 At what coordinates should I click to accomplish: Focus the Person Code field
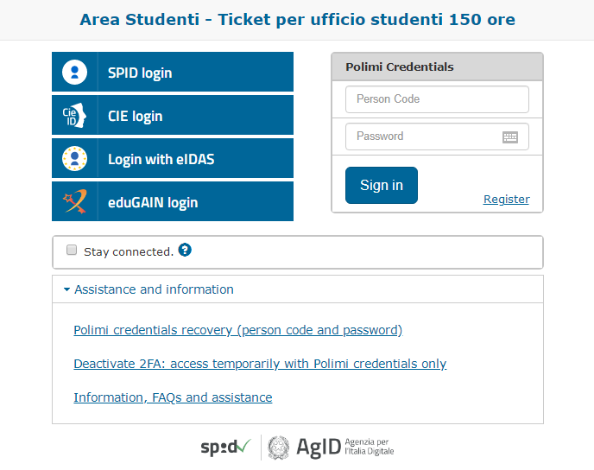437,99
